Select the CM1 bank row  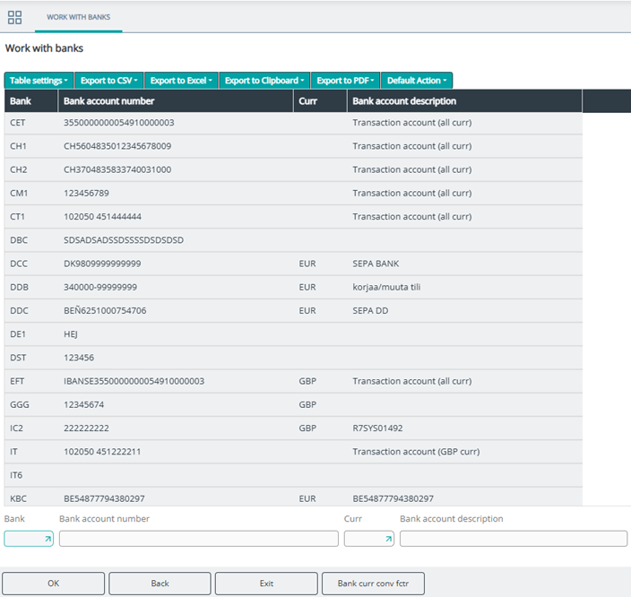pyautogui.click(x=293, y=194)
